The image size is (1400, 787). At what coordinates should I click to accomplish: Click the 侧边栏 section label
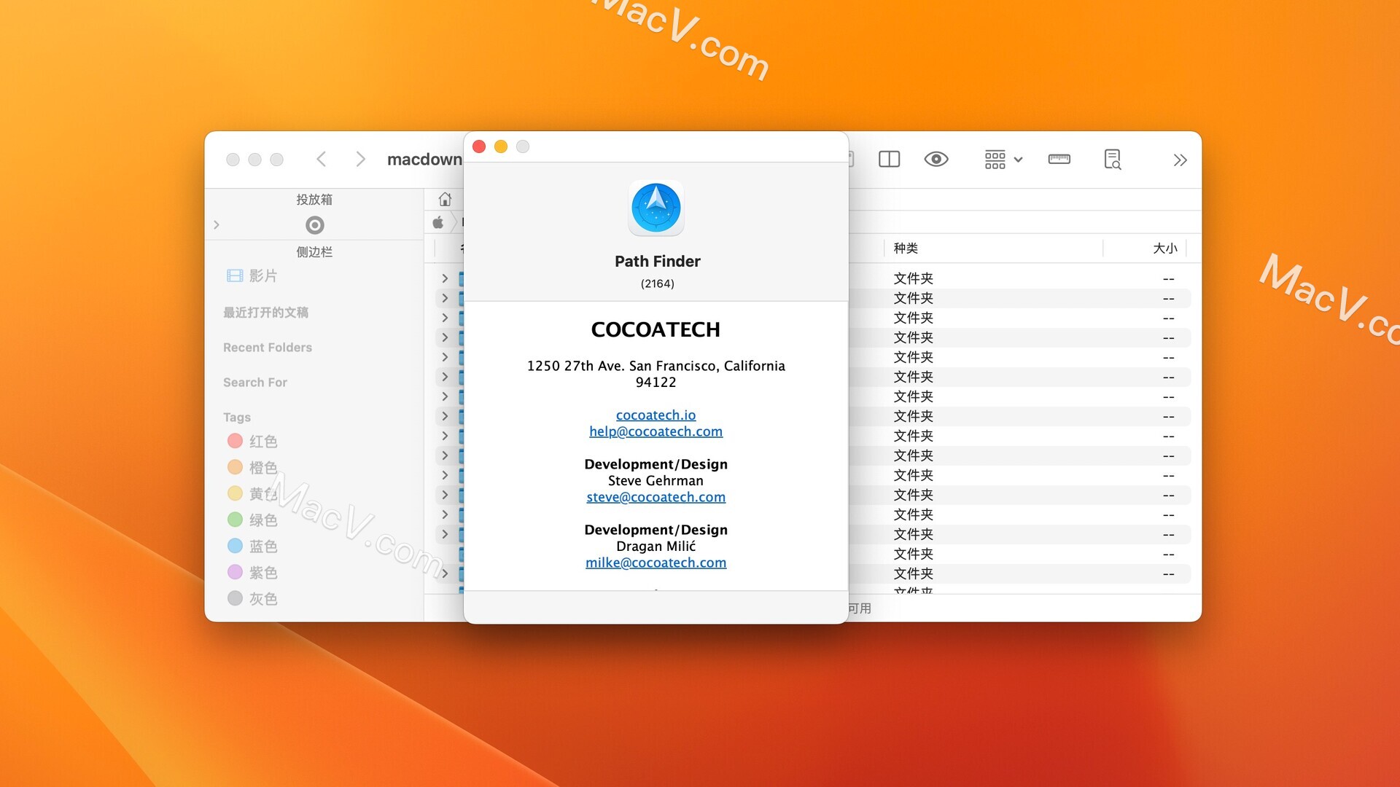[314, 252]
